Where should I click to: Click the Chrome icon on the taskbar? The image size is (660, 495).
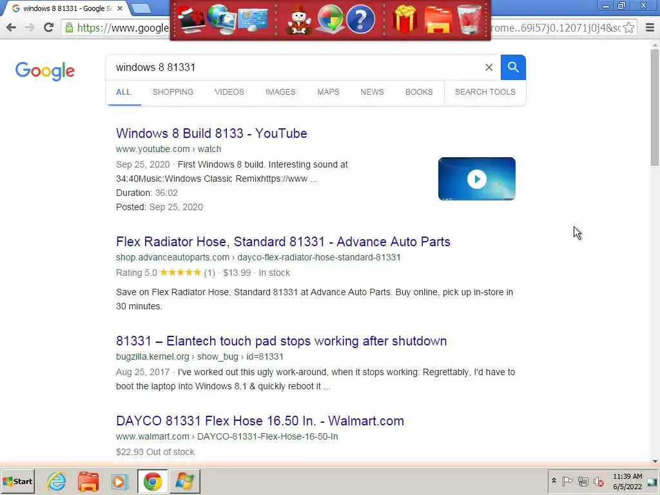pyautogui.click(x=152, y=481)
